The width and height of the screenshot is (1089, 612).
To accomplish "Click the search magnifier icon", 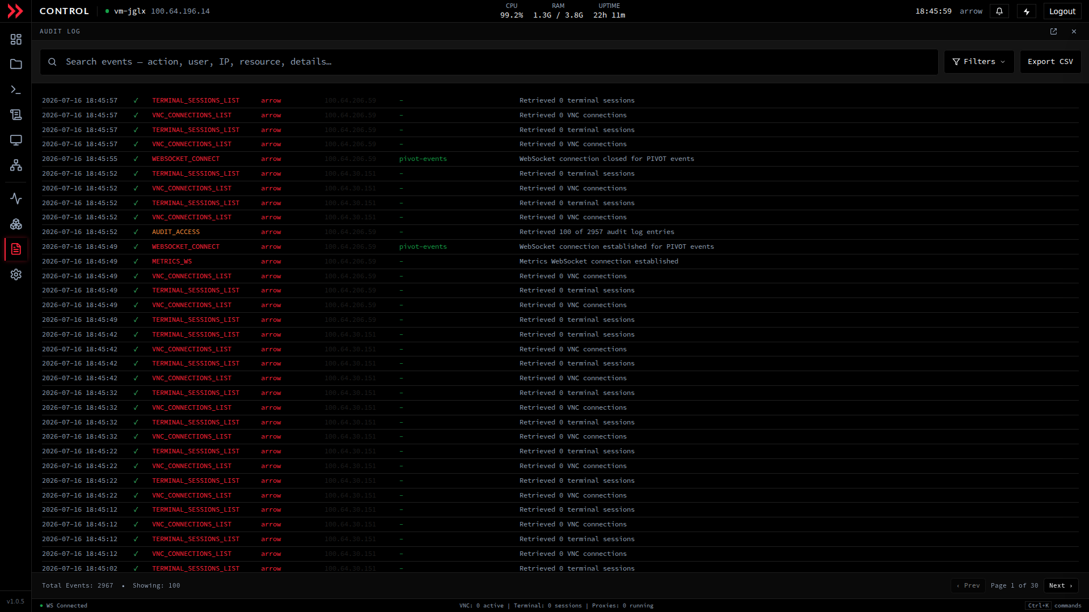I will click(x=52, y=62).
